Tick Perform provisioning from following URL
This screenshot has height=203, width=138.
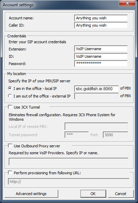[10, 173]
